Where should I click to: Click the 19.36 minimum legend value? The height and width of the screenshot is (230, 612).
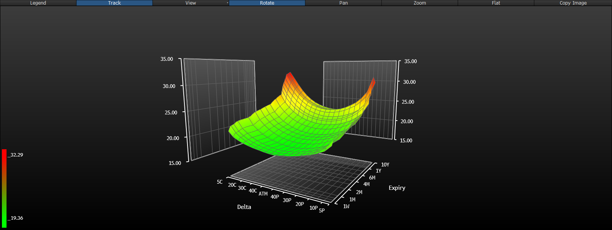pyautogui.click(x=16, y=218)
